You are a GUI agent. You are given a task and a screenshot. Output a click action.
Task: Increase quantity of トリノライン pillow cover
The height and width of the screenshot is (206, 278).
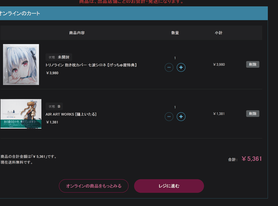tap(181, 67)
